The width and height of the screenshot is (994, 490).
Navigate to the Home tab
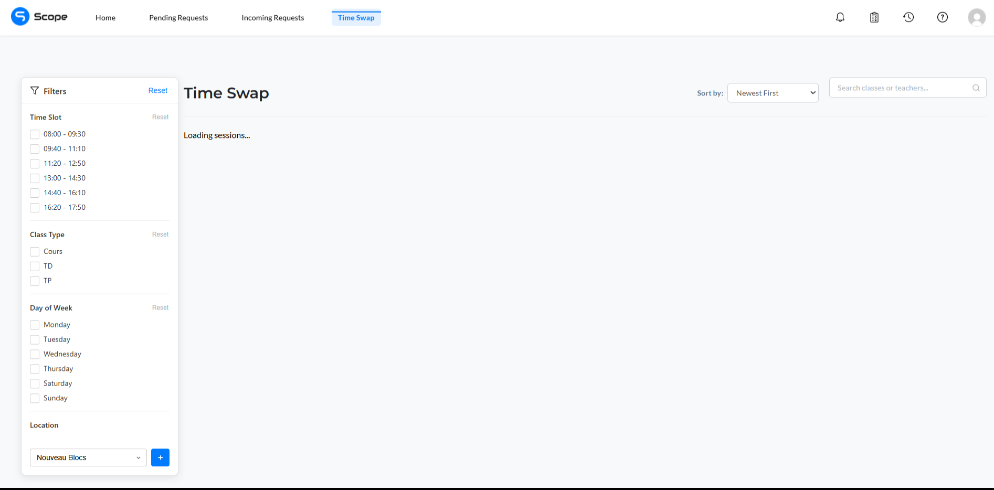[x=105, y=18]
